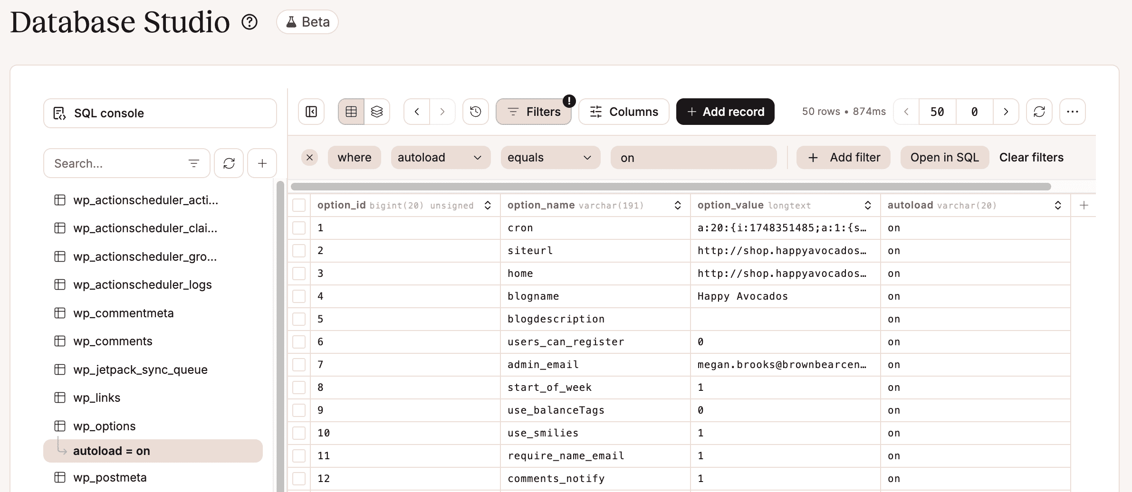Check the row checkbox for home
Image resolution: width=1132 pixels, height=492 pixels.
click(299, 274)
